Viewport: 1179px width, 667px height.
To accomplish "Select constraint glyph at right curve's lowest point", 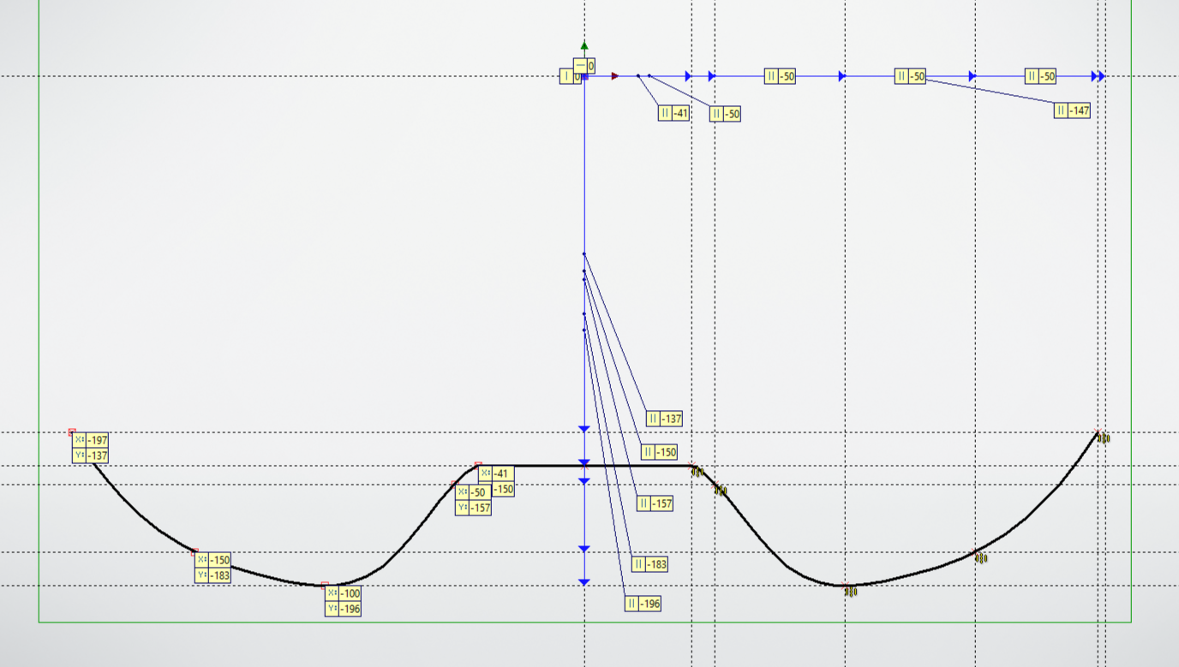I will [851, 591].
